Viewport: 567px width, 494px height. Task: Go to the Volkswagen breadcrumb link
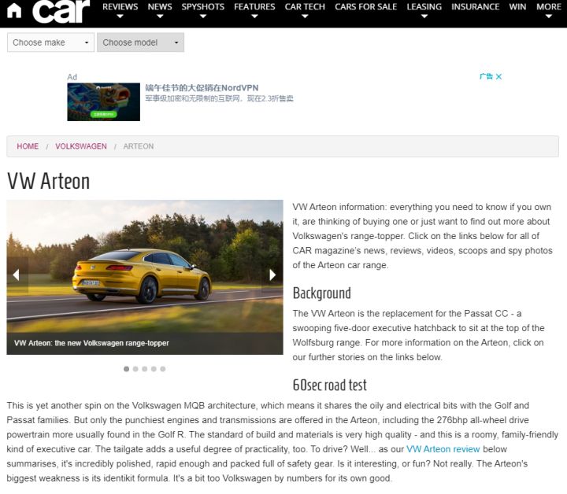[x=80, y=146]
